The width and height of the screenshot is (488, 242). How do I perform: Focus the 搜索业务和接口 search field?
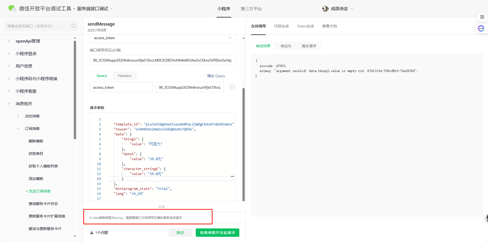tap(41, 26)
